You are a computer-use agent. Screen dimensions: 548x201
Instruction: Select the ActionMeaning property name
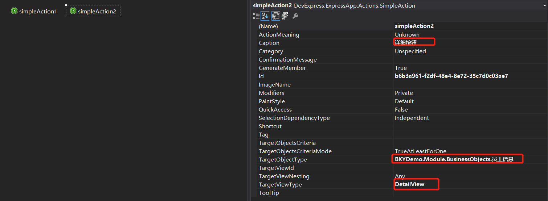point(279,35)
